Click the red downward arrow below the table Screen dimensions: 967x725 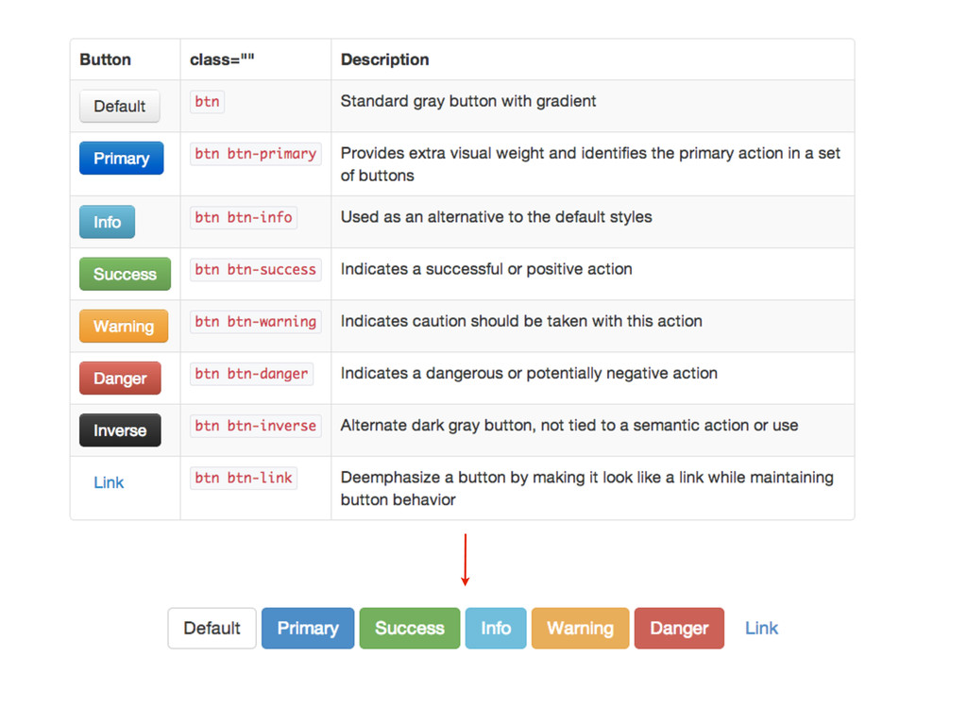click(x=465, y=560)
